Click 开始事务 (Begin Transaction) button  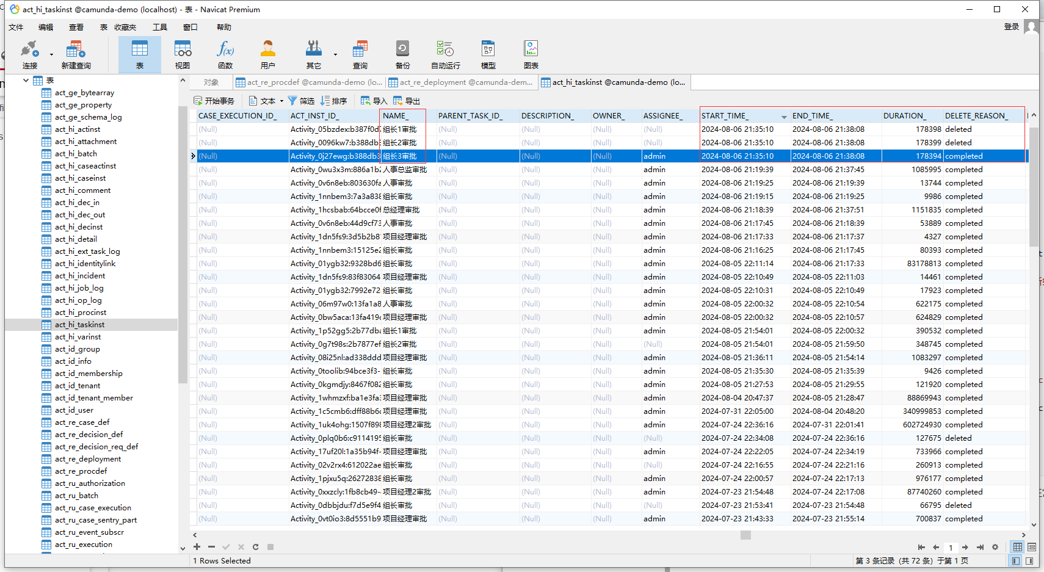[214, 101]
